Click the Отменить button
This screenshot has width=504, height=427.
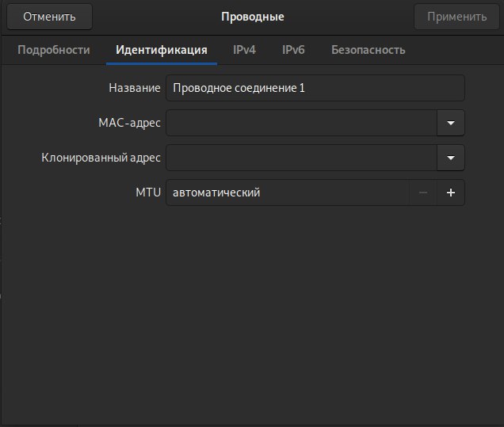[x=49, y=17]
